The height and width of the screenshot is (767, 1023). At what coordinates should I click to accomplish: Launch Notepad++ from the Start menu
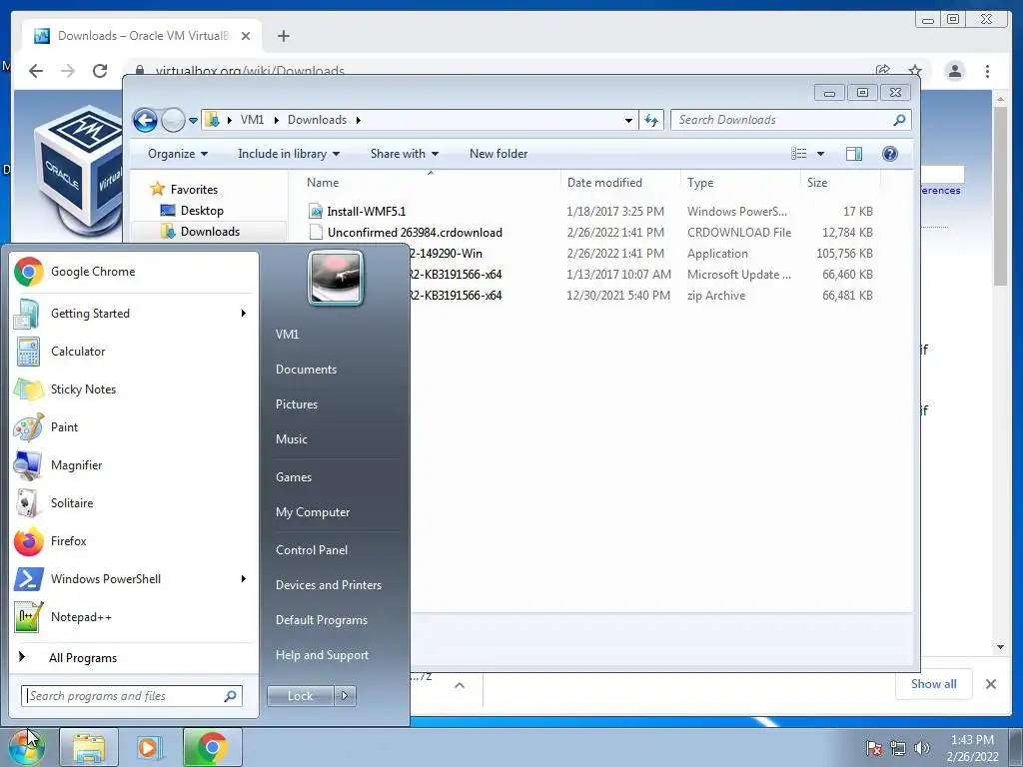134,617
